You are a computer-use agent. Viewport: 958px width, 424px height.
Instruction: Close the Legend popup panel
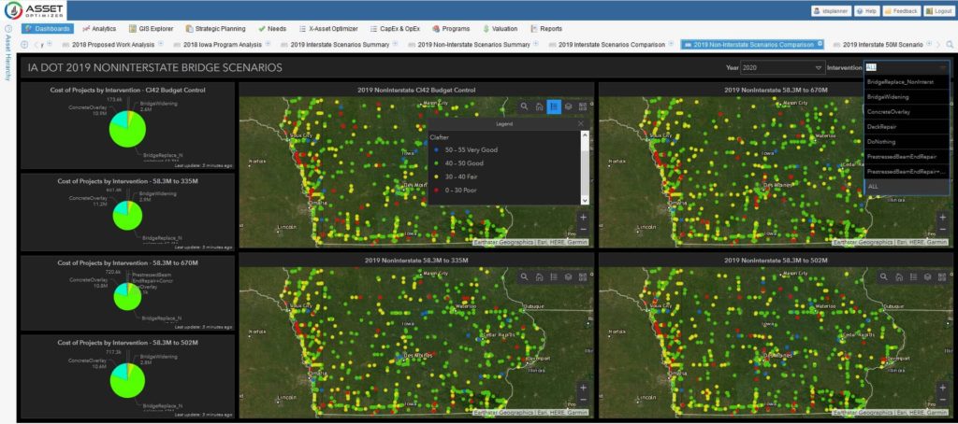(x=580, y=122)
